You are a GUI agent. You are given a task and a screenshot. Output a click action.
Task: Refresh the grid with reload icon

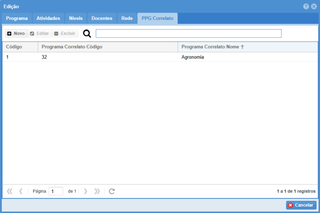(x=112, y=191)
